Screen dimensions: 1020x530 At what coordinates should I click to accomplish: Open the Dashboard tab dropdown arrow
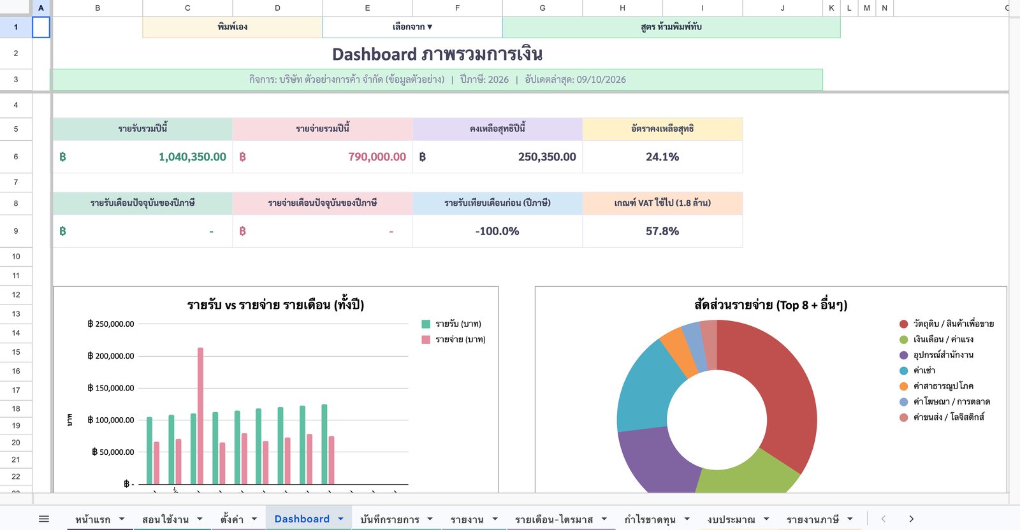pyautogui.click(x=340, y=519)
